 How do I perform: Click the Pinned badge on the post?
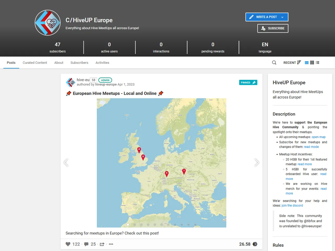(x=248, y=82)
